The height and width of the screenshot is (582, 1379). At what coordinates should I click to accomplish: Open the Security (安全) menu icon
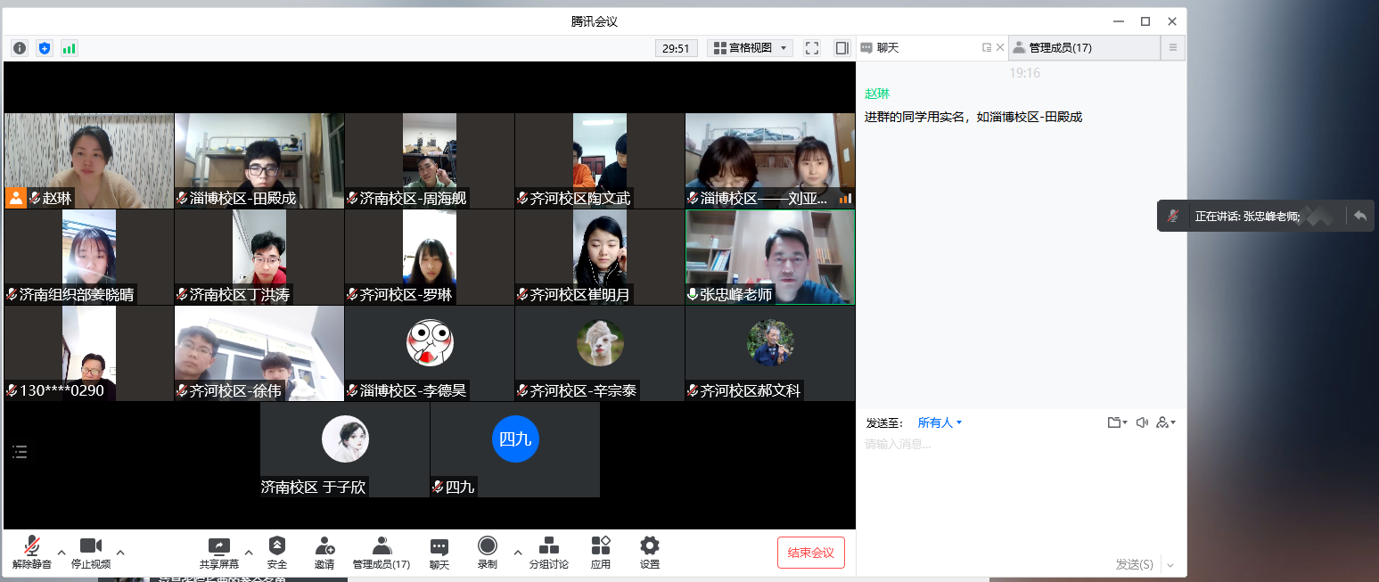pyautogui.click(x=277, y=553)
